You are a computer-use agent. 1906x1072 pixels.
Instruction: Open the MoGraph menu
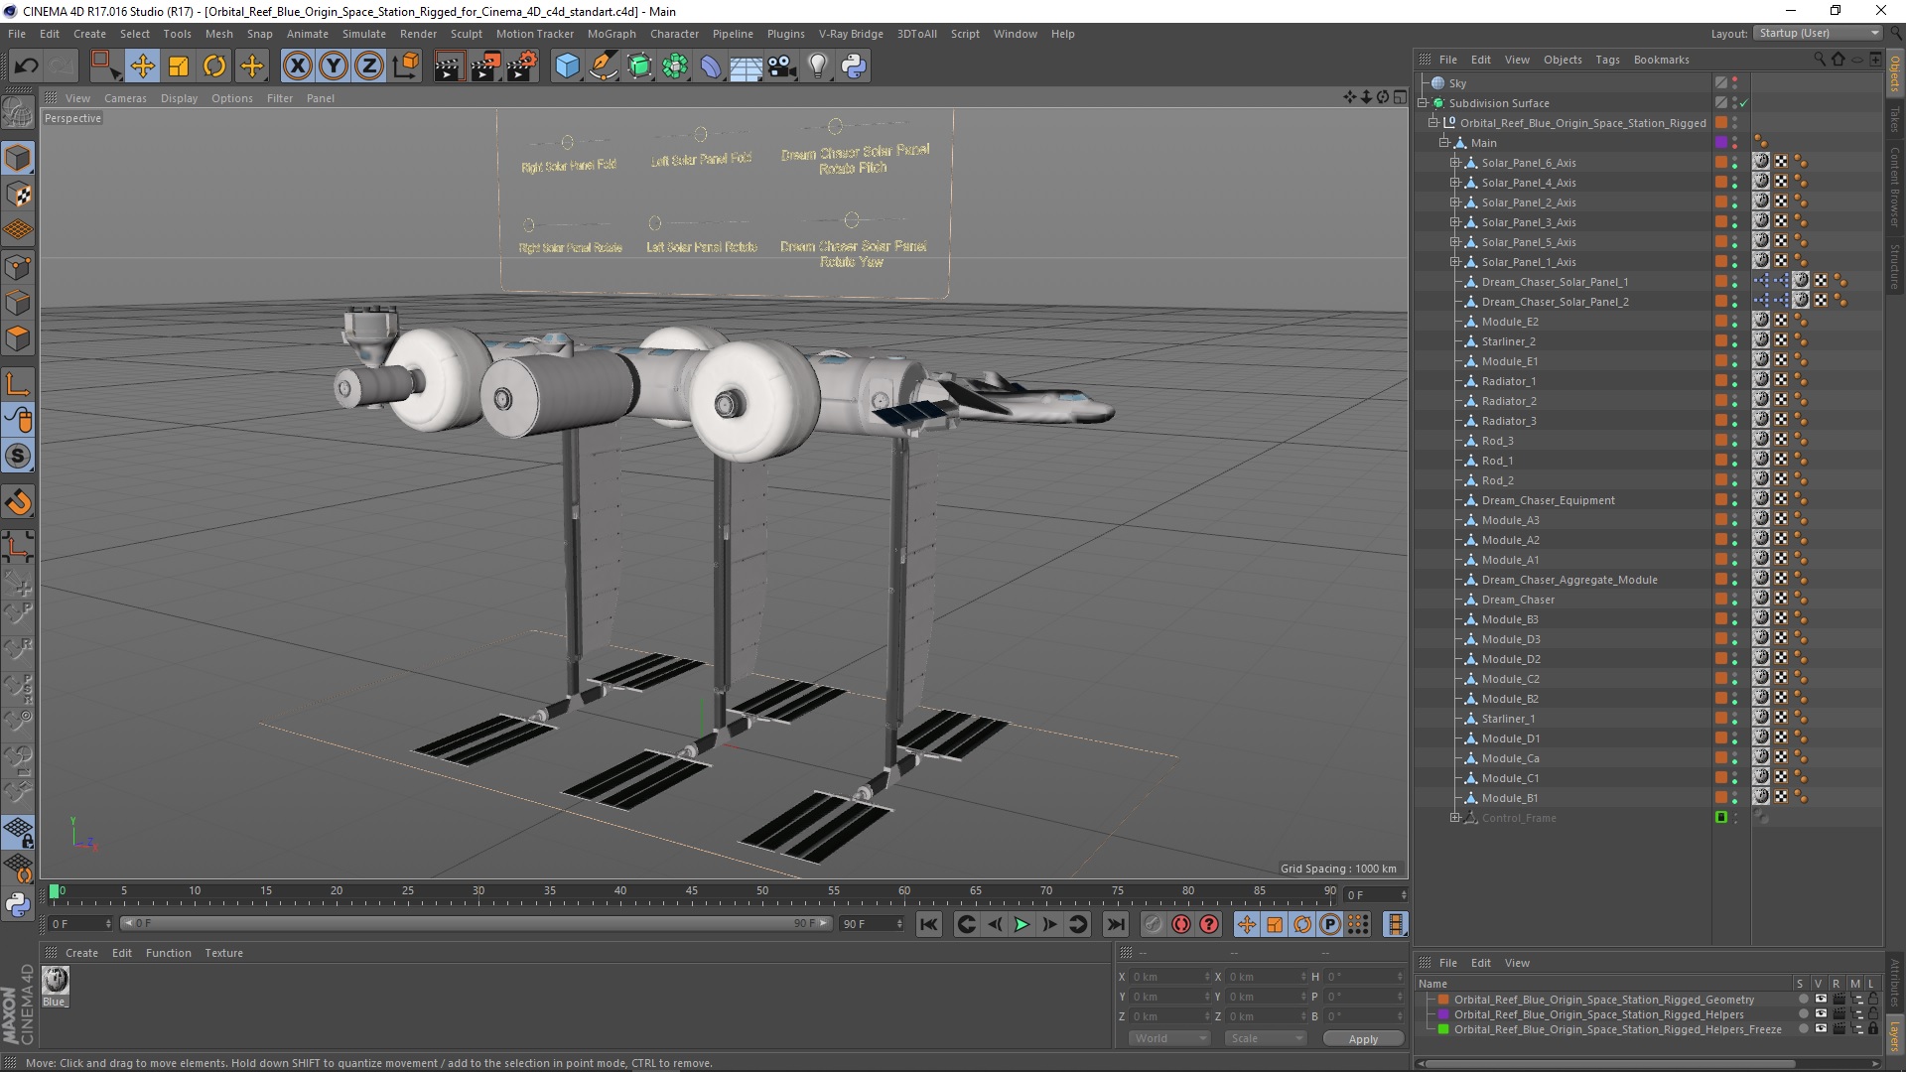tap(612, 34)
